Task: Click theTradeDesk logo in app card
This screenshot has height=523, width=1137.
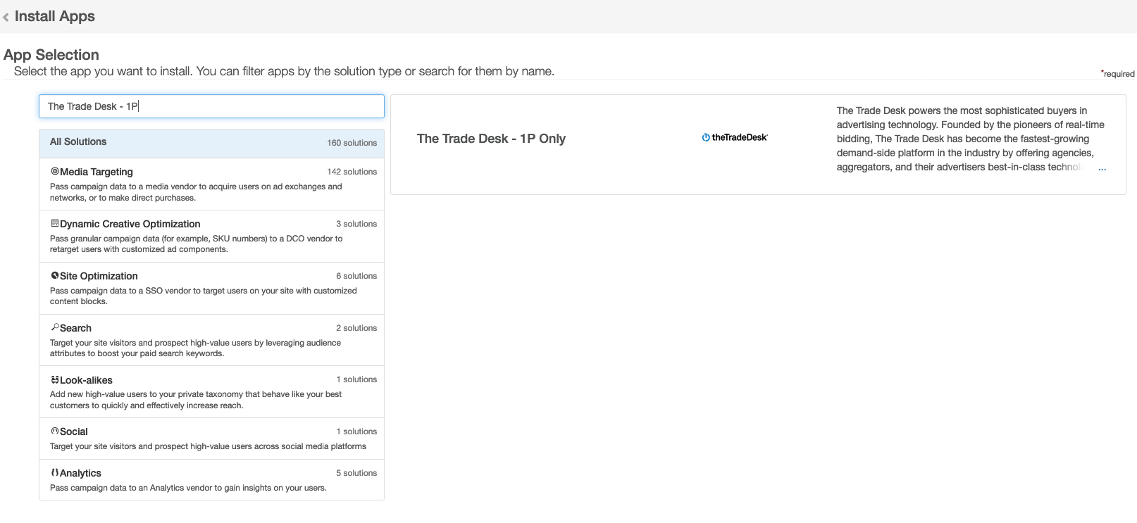Action: (735, 137)
